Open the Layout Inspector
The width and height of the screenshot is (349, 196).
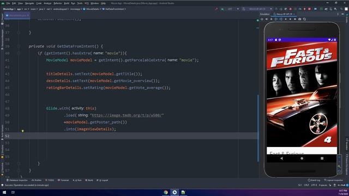click(334, 180)
